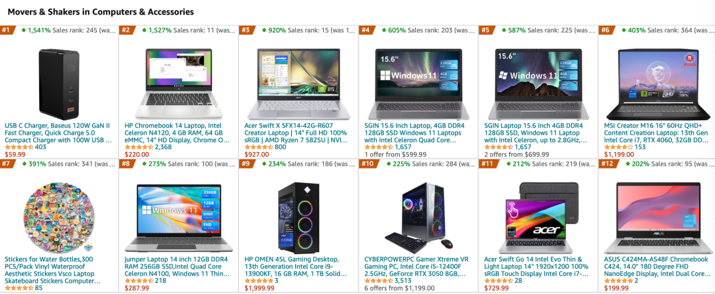
Task: Select the ASUS Chromebook C424 thumbnail
Action: (x=659, y=217)
